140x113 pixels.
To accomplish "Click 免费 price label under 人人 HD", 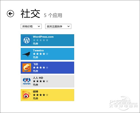I will 36,85.
